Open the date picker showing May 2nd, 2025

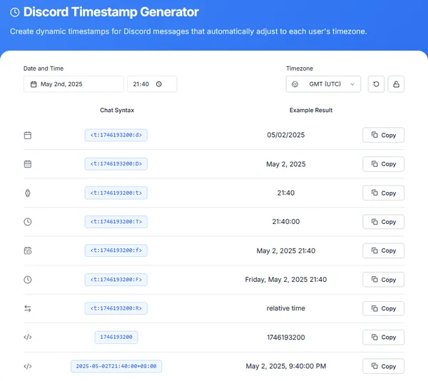click(73, 84)
